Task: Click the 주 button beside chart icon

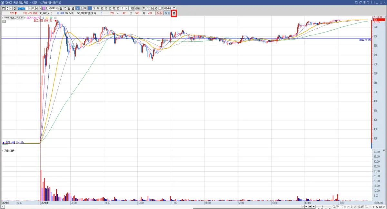Action: tap(7, 8)
